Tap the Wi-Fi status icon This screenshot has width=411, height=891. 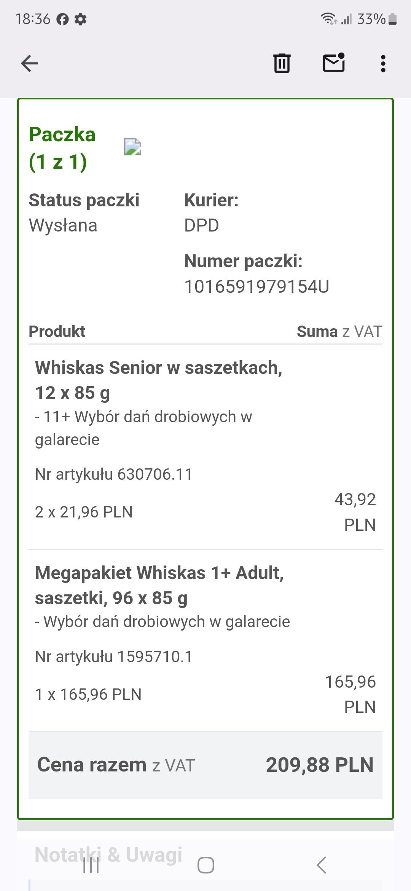[328, 19]
